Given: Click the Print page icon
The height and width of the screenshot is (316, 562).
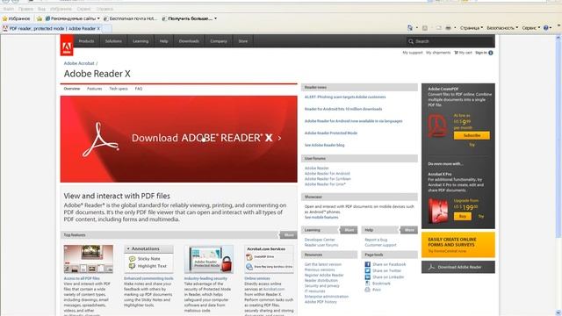Looking at the screenshot, I should pos(367,290).
